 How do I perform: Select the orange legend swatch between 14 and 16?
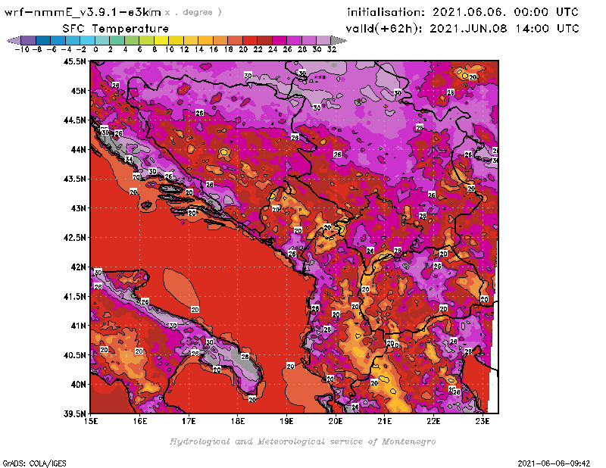(205, 40)
